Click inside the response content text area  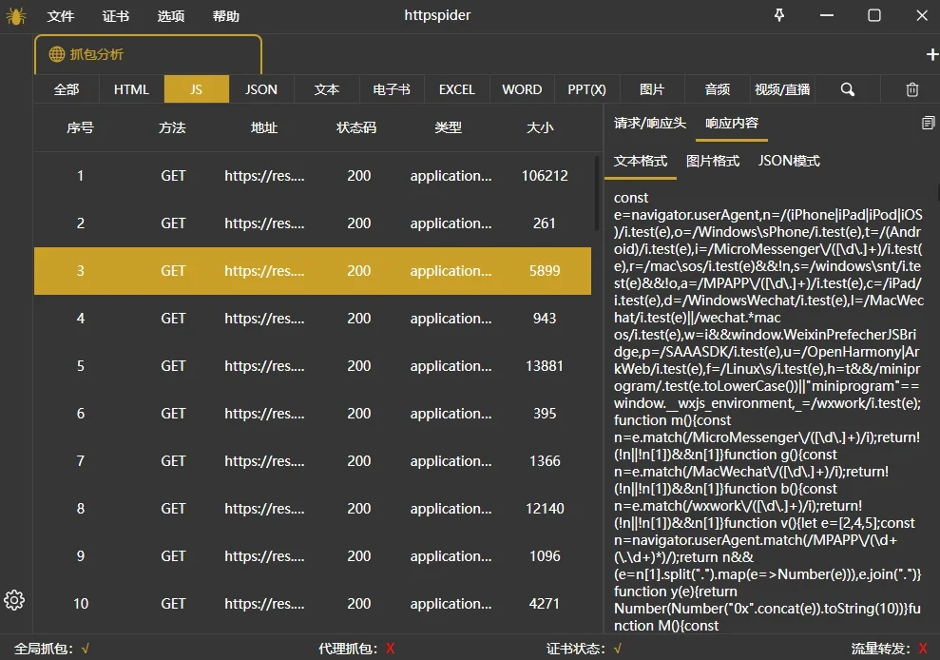(x=769, y=412)
